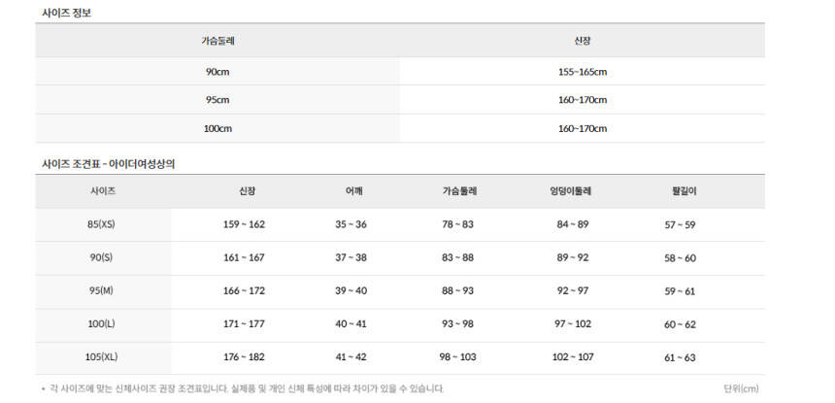The image size is (835, 403).
Task: Click the 단위(cm) unit label
Action: (741, 388)
